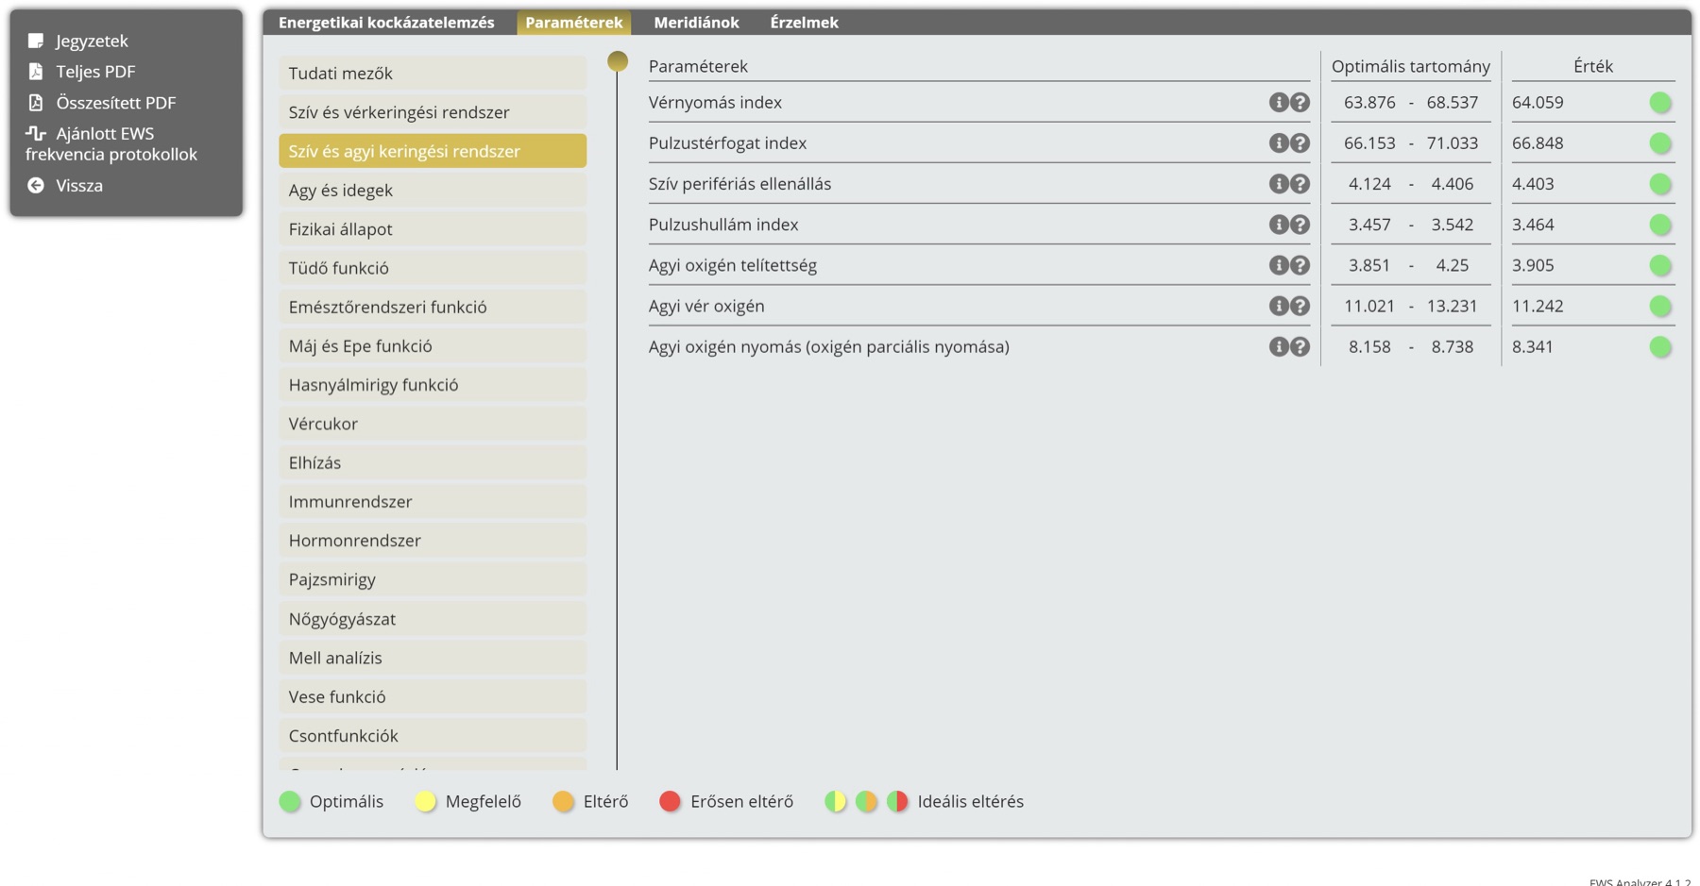Select Vércukor category
Screen dimensions: 1700x886
point(433,424)
